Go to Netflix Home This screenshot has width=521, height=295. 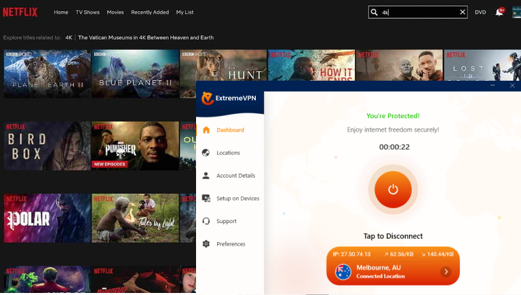pyautogui.click(x=61, y=12)
